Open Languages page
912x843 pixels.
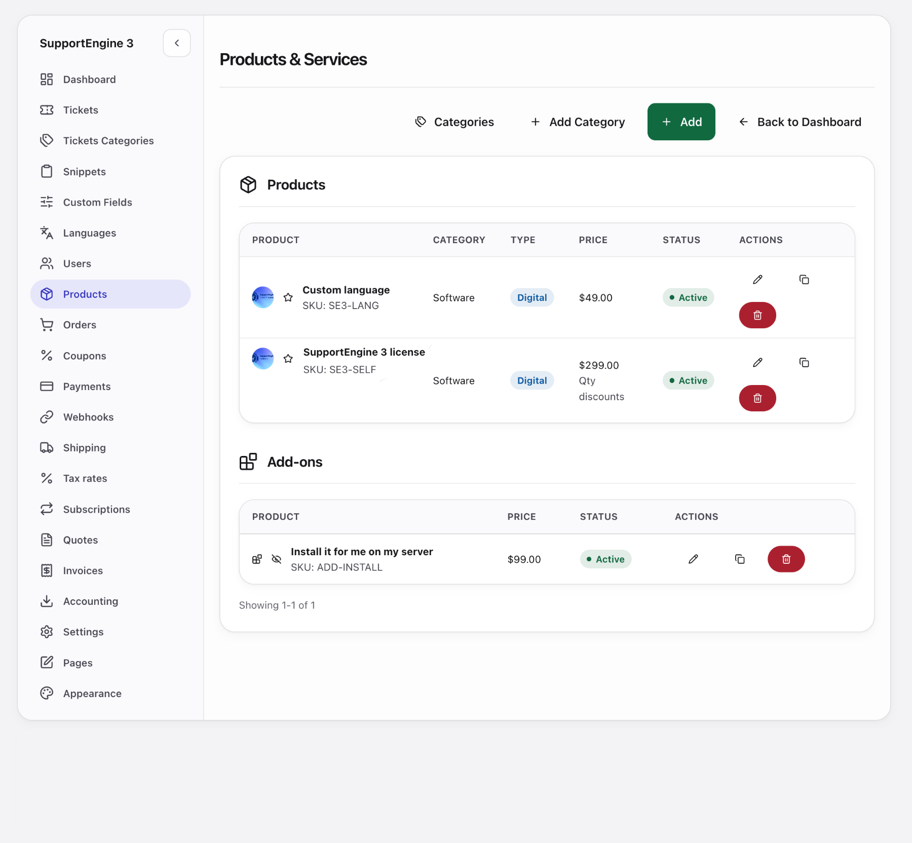(x=110, y=233)
